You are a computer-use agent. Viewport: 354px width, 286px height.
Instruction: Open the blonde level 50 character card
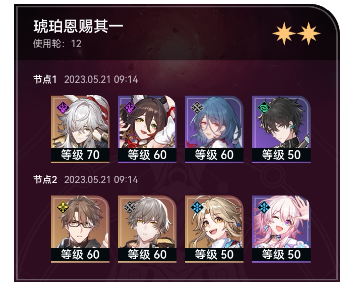coord(214,229)
